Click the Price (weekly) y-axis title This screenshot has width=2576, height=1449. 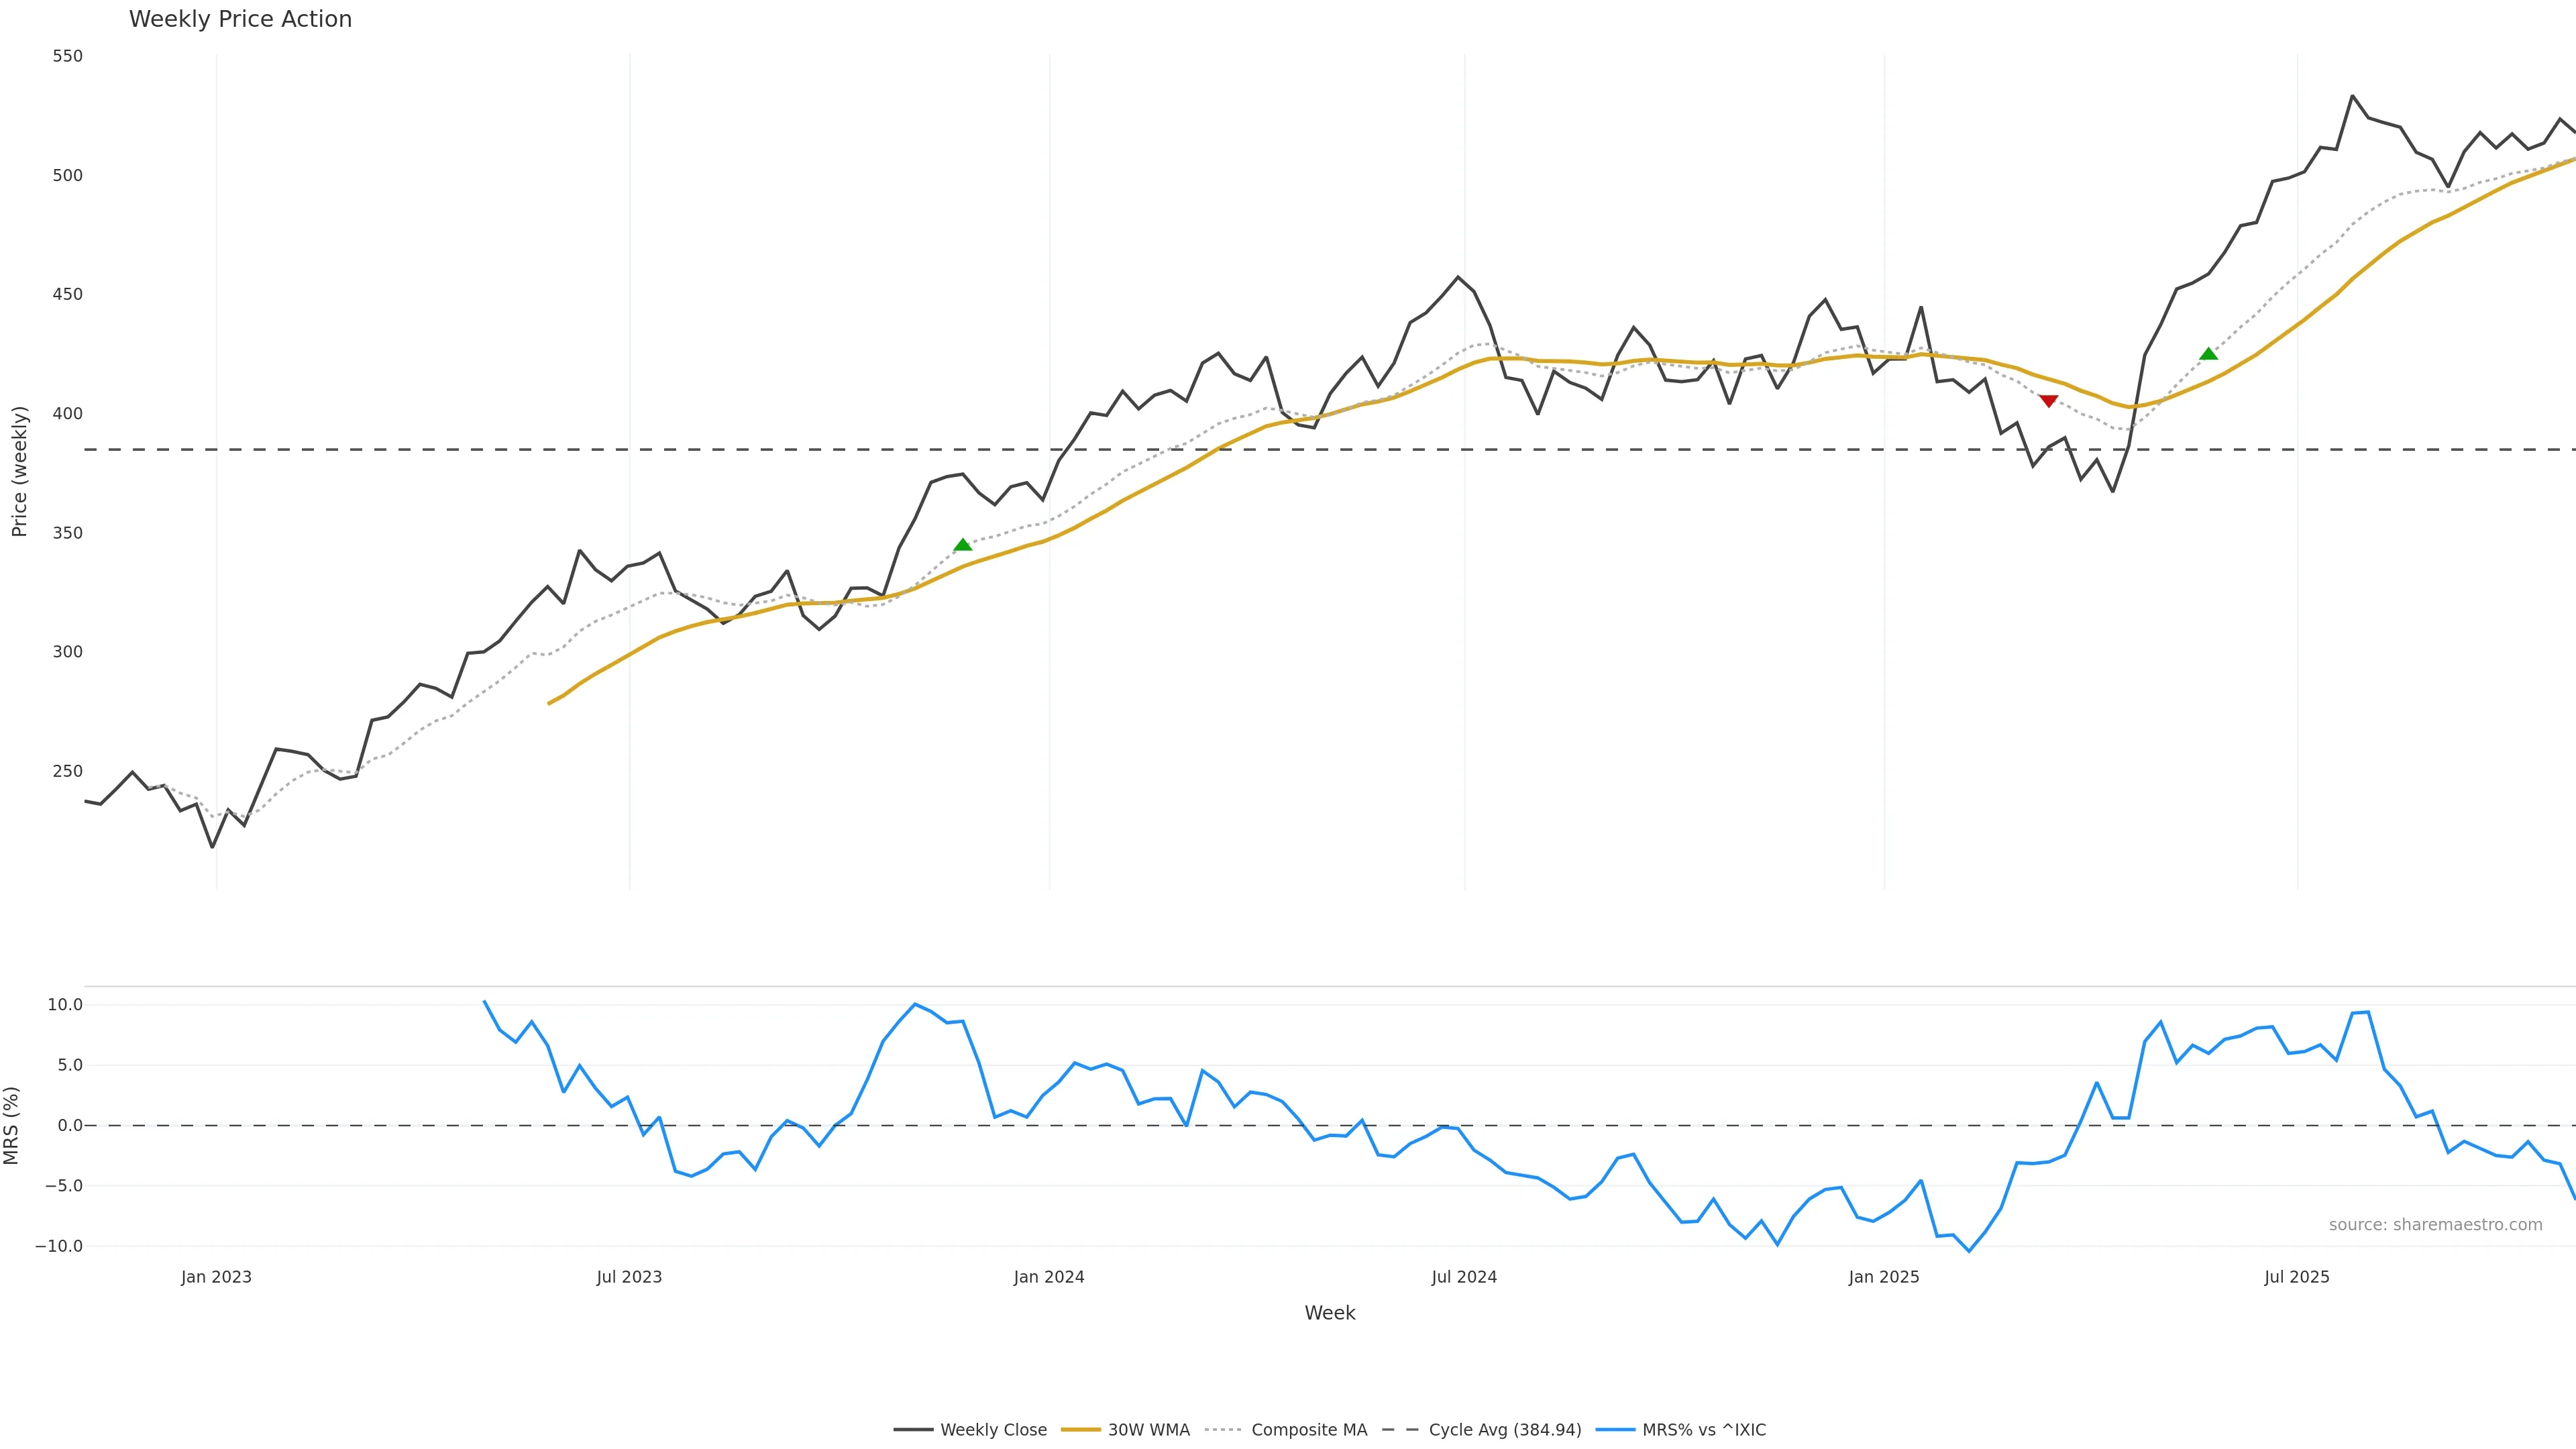19,471
